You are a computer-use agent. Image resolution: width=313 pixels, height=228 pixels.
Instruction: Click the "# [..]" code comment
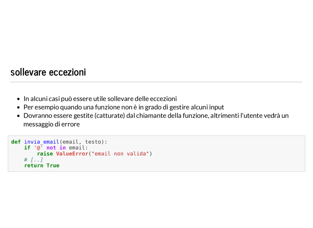[33, 160]
